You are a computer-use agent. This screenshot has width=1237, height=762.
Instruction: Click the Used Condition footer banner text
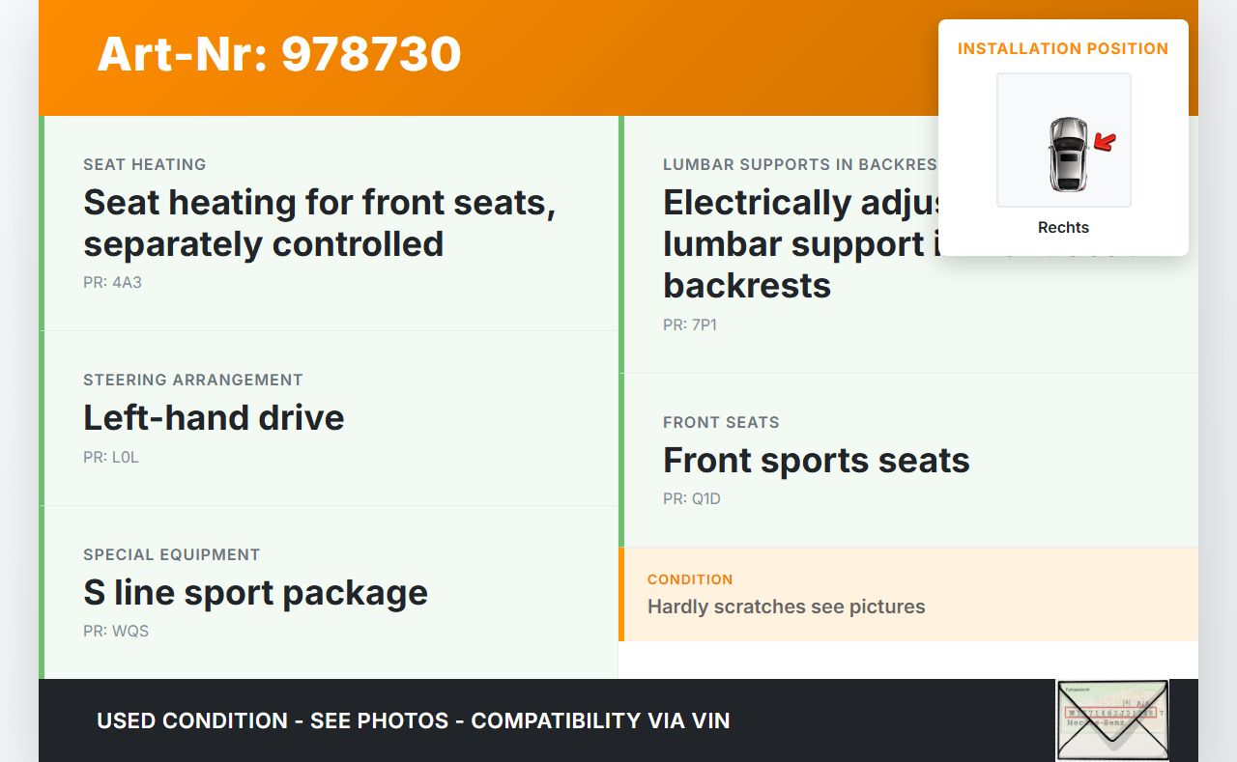pos(413,720)
